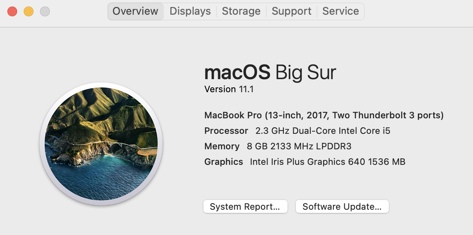Click the Graphics label
This screenshot has height=235, width=473.
pyautogui.click(x=223, y=162)
